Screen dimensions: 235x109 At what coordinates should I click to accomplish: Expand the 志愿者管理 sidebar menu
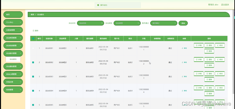pyautogui.click(x=13, y=30)
